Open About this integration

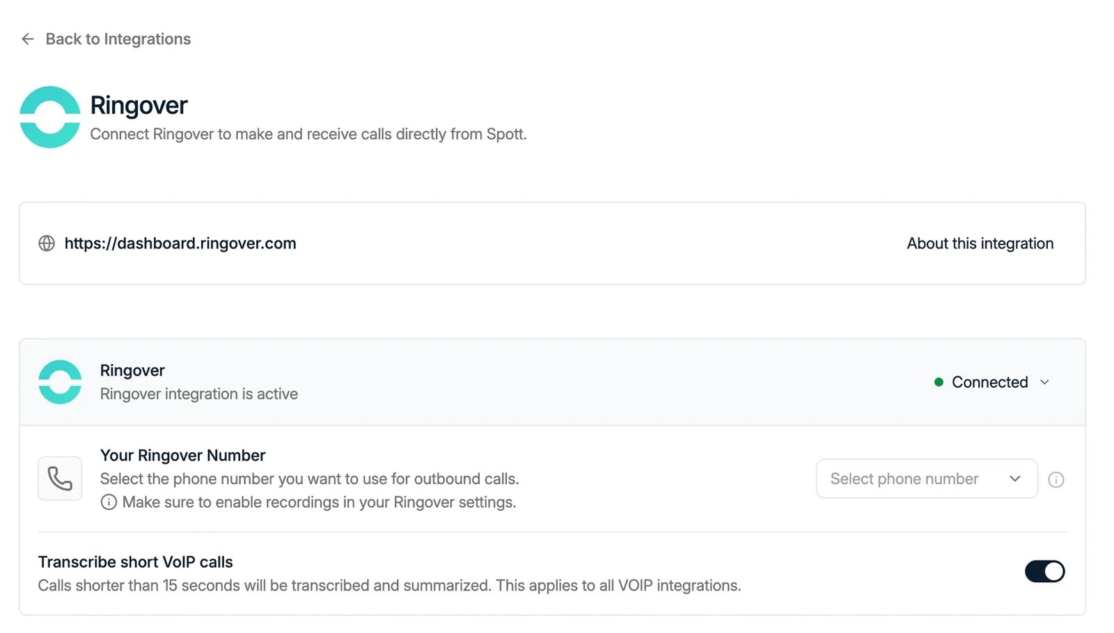click(980, 243)
